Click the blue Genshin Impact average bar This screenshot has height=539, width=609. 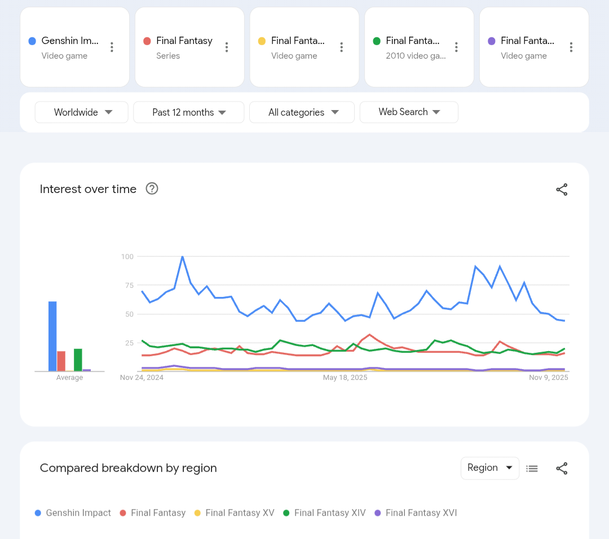pos(52,336)
